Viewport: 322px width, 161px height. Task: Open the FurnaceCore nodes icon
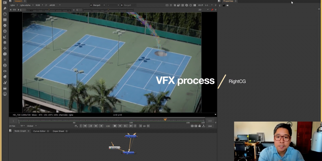click(5, 94)
